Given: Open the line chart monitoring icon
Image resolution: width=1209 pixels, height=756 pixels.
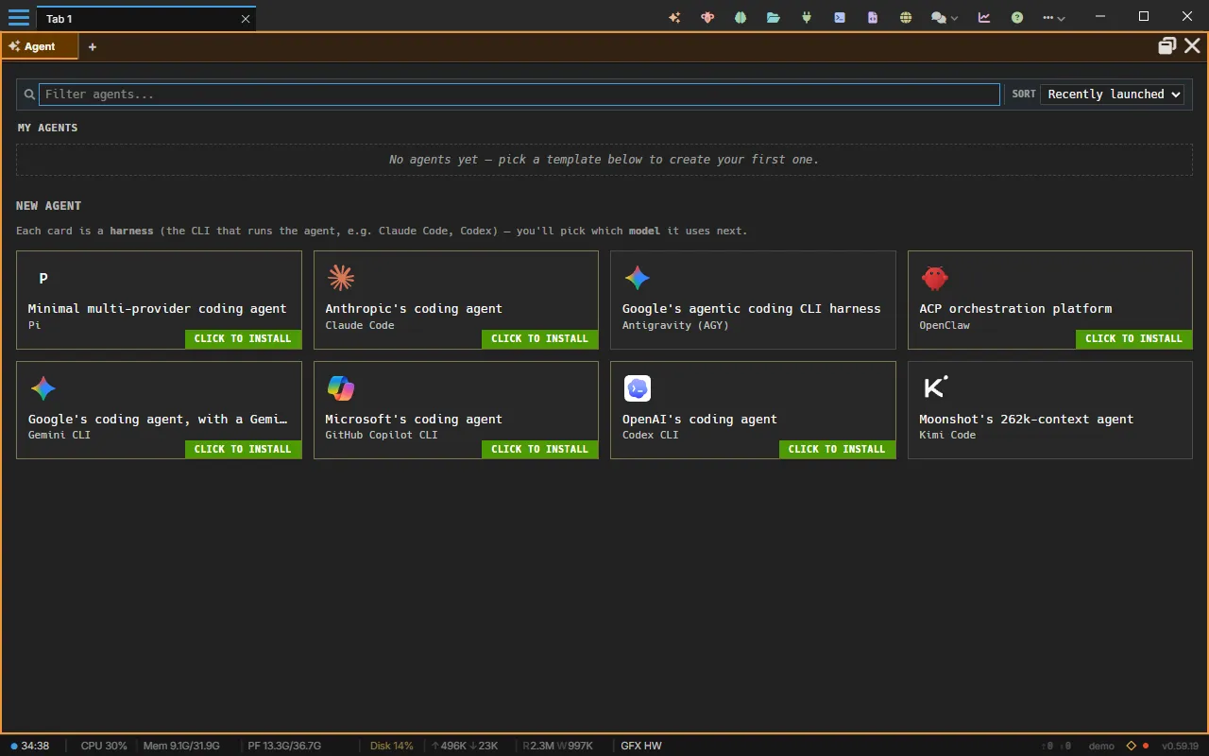Looking at the screenshot, I should [x=984, y=17].
